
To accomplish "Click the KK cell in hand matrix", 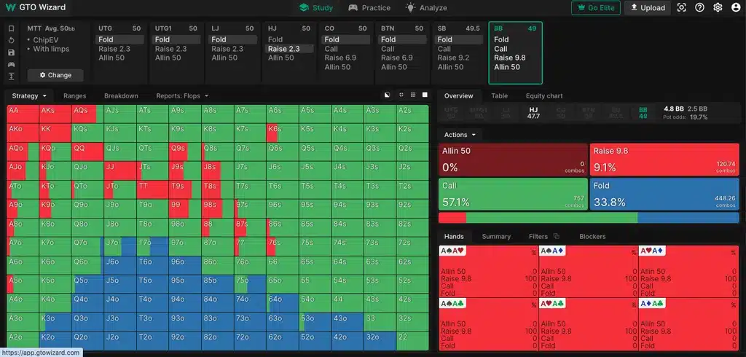I will click(55, 133).
